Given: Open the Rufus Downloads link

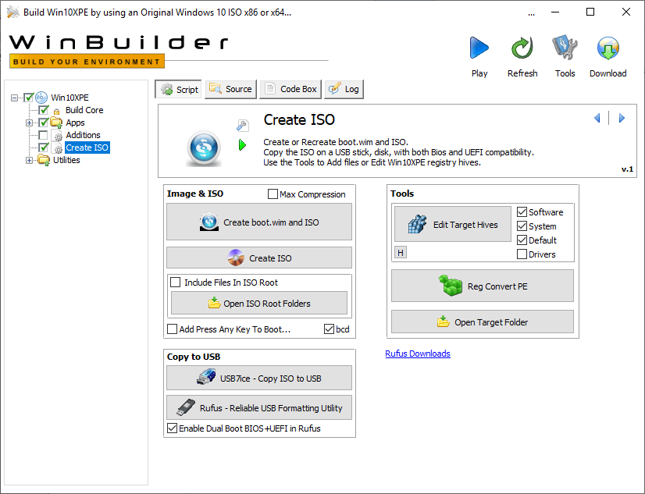Looking at the screenshot, I should click(x=418, y=354).
